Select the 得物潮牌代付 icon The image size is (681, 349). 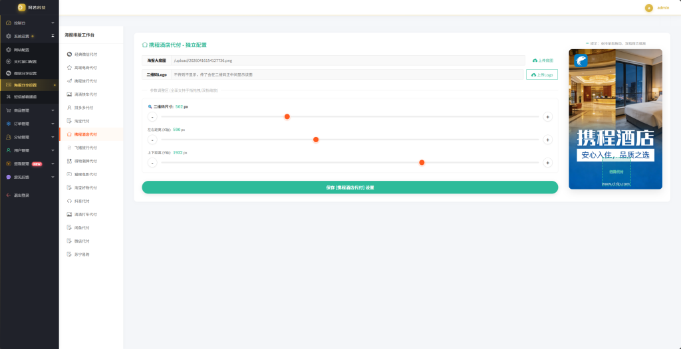69,161
